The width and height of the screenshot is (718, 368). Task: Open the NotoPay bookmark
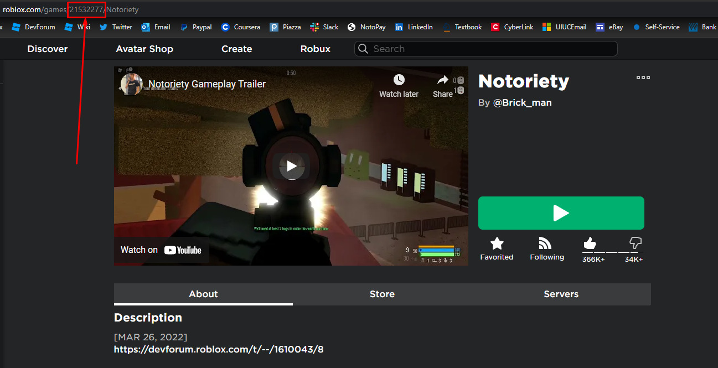366,27
